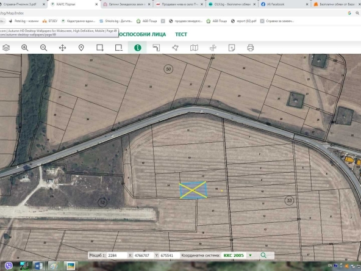Click the dropdown arrow beside ККС 2005
The width and height of the screenshot is (361, 271).
pos(250,255)
